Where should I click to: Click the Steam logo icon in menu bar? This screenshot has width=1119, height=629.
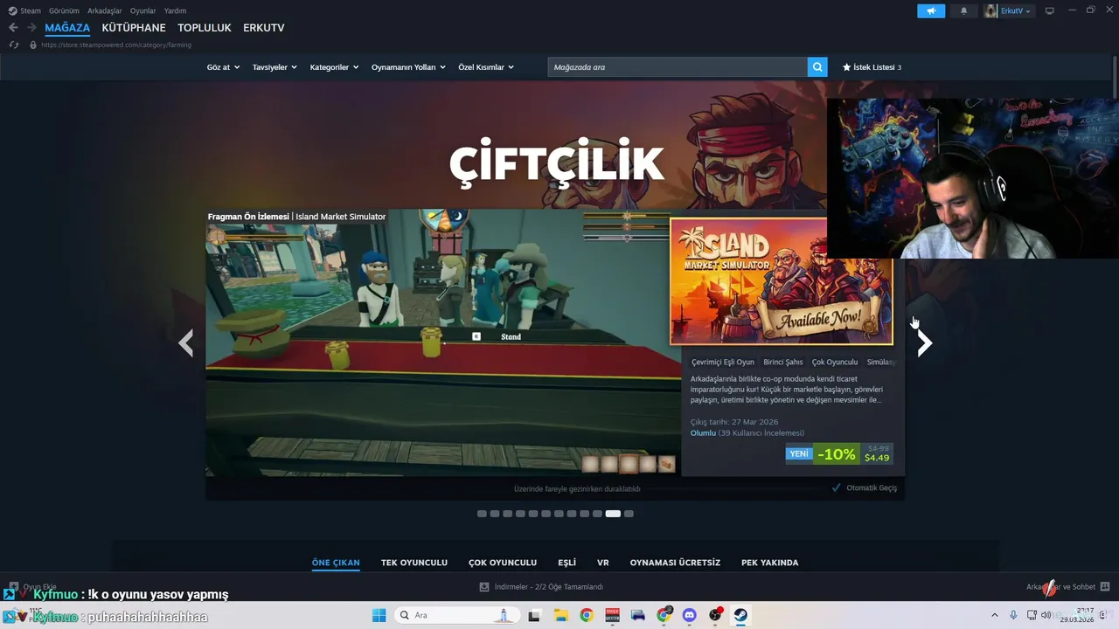point(12,10)
